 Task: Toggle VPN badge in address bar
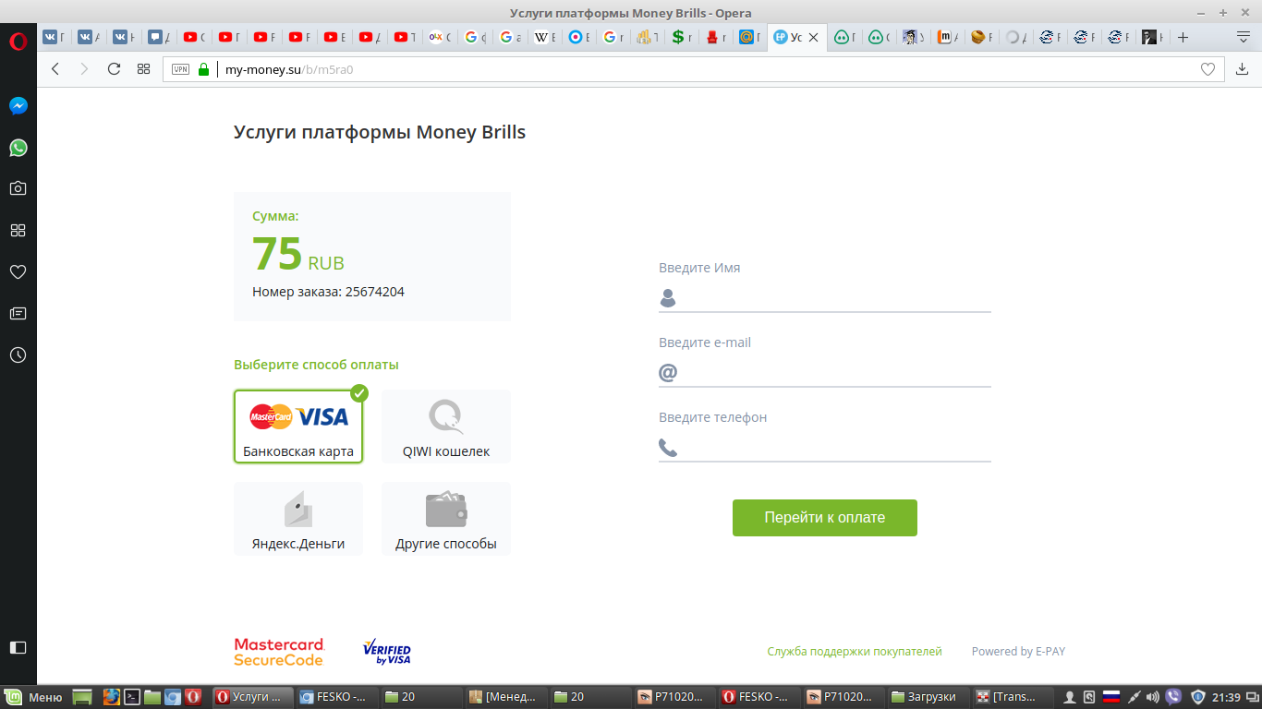point(180,69)
